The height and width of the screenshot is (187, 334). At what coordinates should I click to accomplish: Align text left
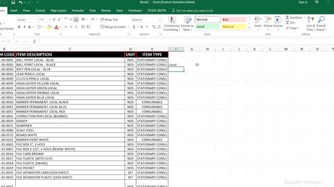pyautogui.click(x=66, y=27)
